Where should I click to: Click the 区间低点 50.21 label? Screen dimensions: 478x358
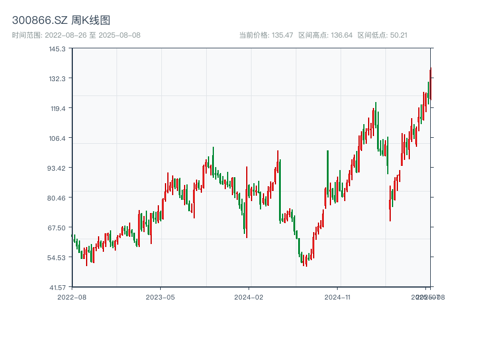(x=382, y=35)
